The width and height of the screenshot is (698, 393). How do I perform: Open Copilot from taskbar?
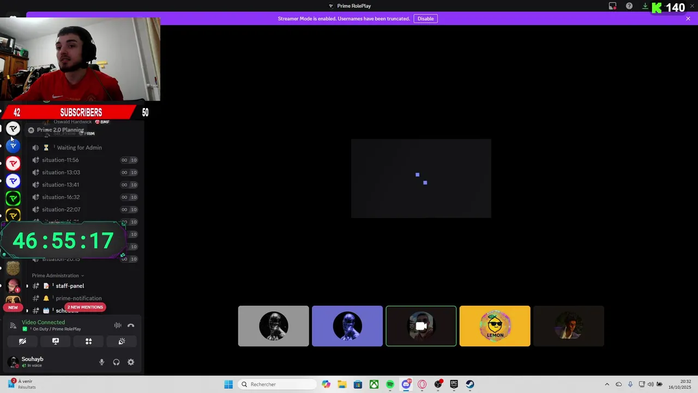click(326, 384)
